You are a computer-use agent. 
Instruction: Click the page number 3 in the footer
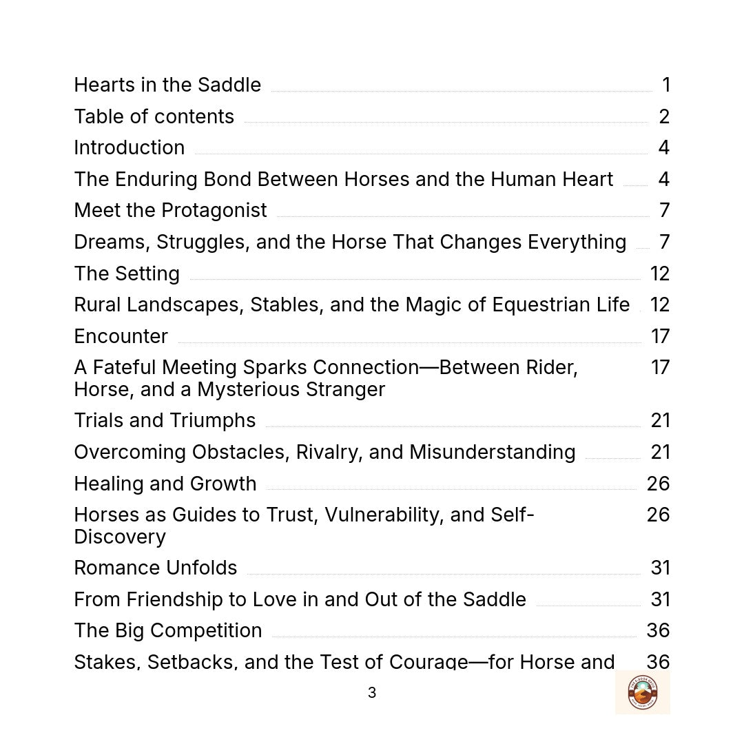(372, 693)
